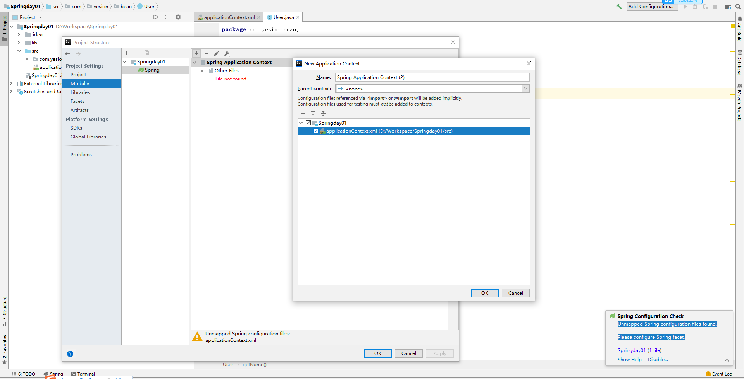Open the Parent context dropdown
Viewport: 744px width, 379px height.
(x=526, y=89)
